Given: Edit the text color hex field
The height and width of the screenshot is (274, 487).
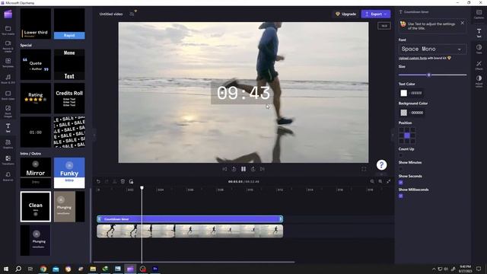Looking at the screenshot, I should pos(416,93).
